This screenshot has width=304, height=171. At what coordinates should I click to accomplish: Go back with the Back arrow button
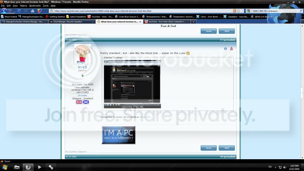pyautogui.click(x=4, y=11)
